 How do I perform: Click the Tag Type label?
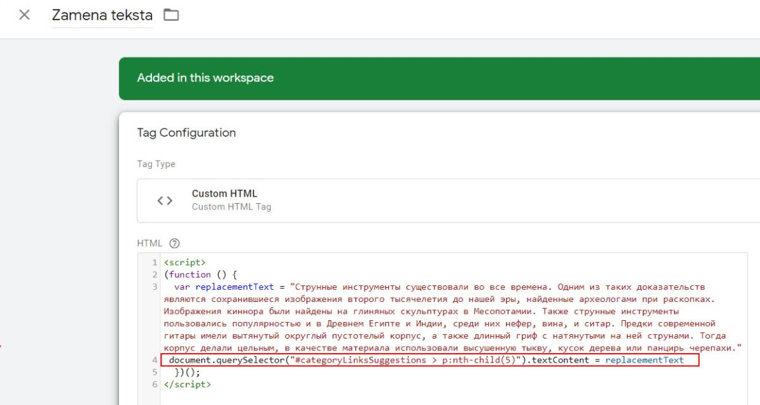coord(156,164)
